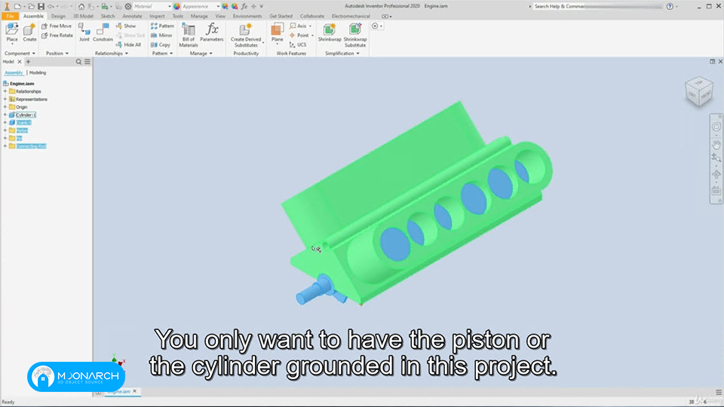This screenshot has width=724, height=407.
Task: Switch to the View ribbon tab
Action: (220, 16)
